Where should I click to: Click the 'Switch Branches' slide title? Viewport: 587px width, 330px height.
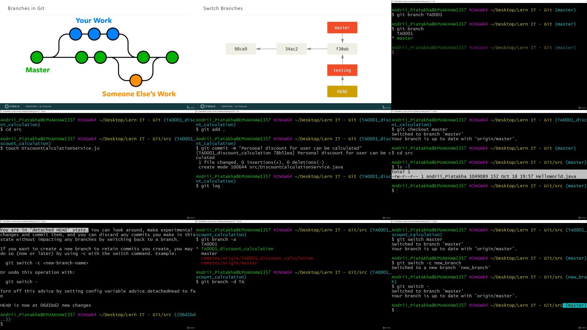coord(223,8)
